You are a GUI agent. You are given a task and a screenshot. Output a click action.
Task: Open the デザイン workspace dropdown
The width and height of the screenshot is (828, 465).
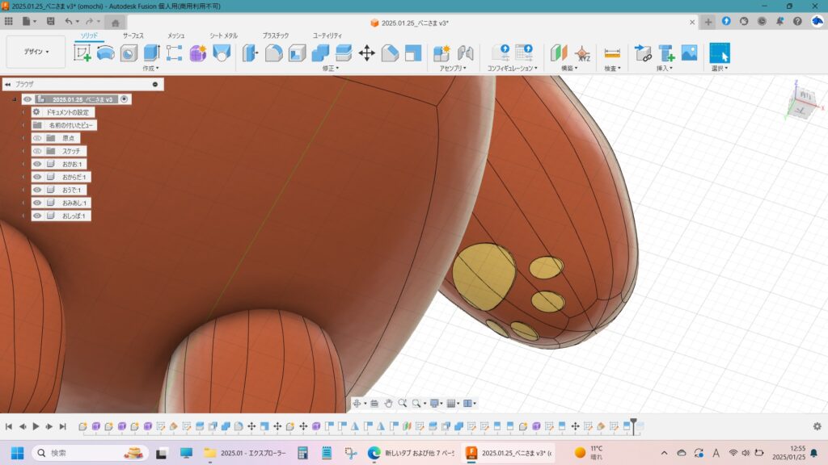(x=36, y=52)
